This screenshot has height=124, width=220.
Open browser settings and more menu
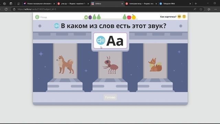coord(216,9)
